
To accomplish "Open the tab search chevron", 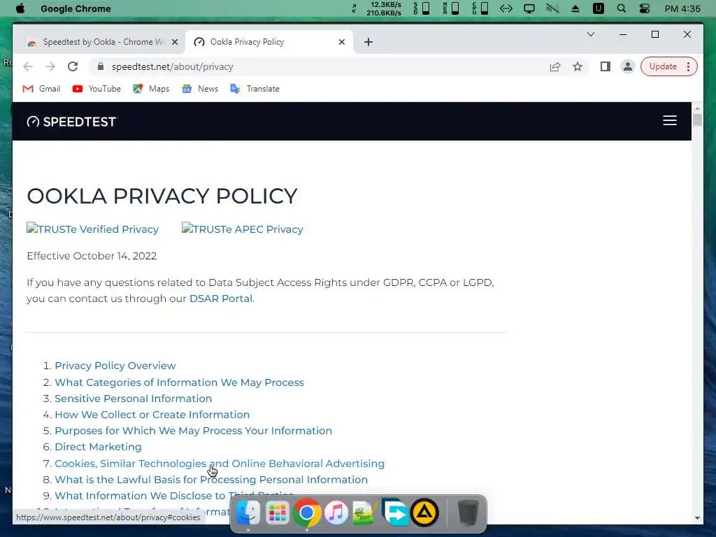I will tap(590, 34).
